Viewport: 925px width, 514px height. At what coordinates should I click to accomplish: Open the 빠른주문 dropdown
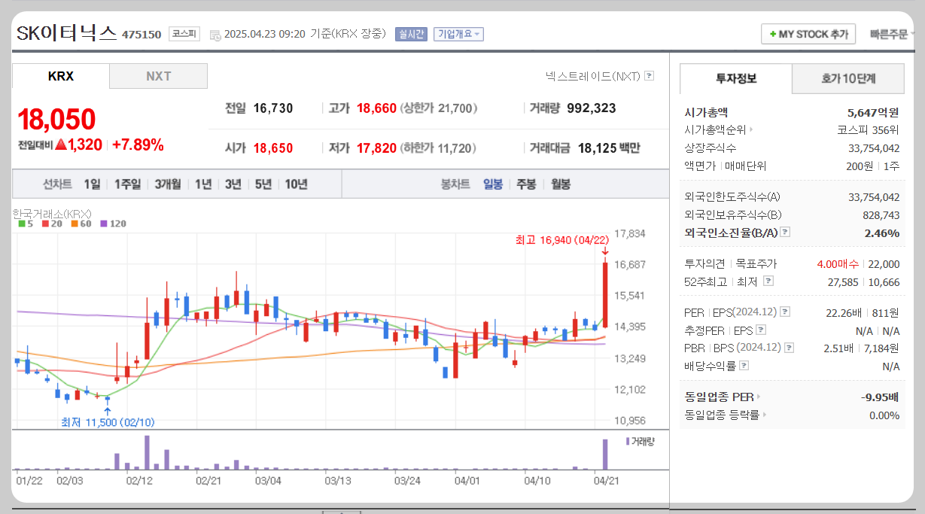tap(890, 34)
